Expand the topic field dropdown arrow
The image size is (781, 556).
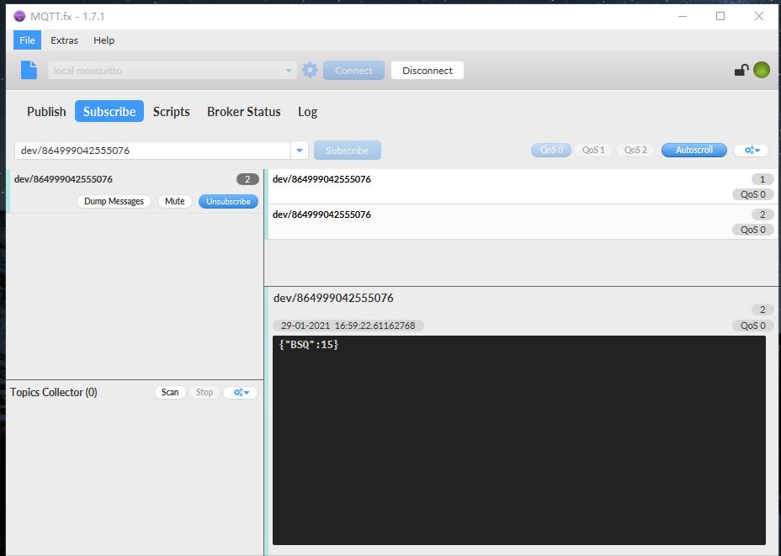point(300,151)
